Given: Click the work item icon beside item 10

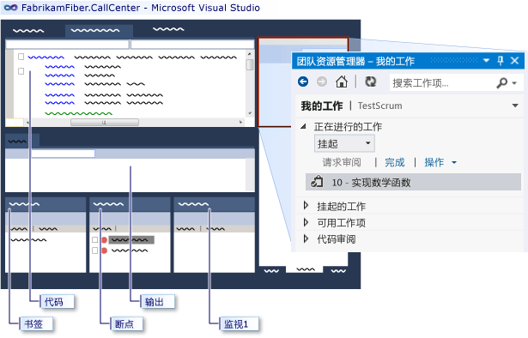Looking at the screenshot, I should point(317,182).
